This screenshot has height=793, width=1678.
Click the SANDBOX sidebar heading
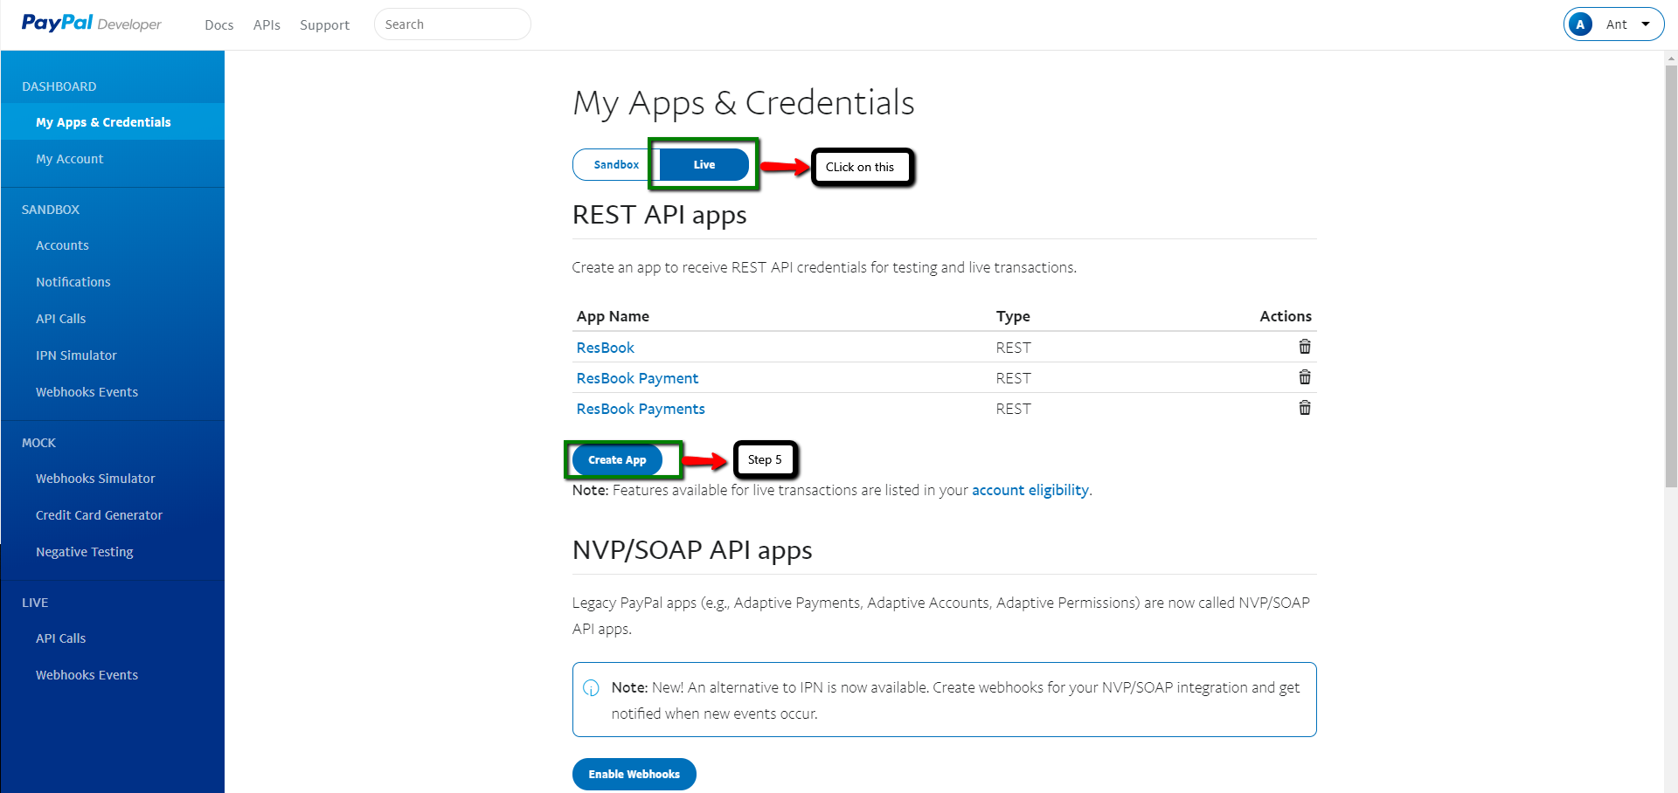[x=51, y=210]
